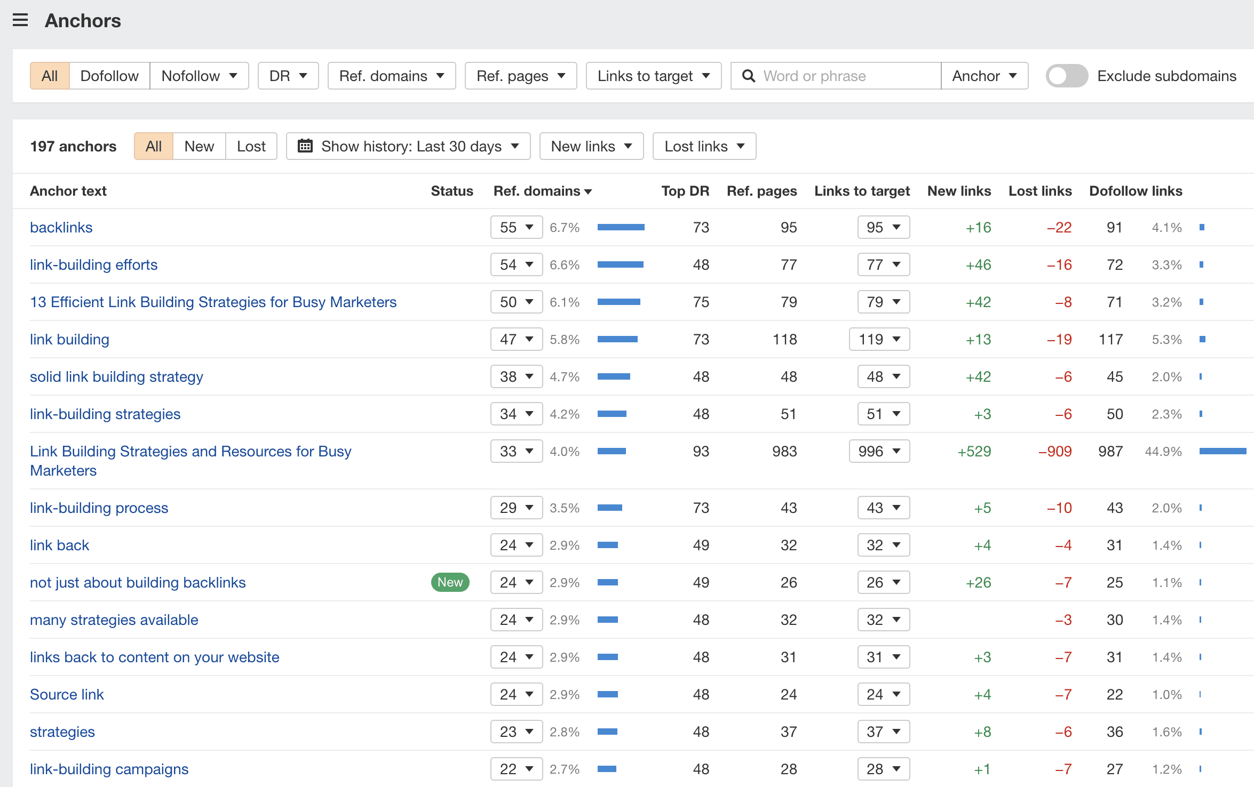Open the Nofollow dropdown
The width and height of the screenshot is (1254, 787).
(x=199, y=76)
